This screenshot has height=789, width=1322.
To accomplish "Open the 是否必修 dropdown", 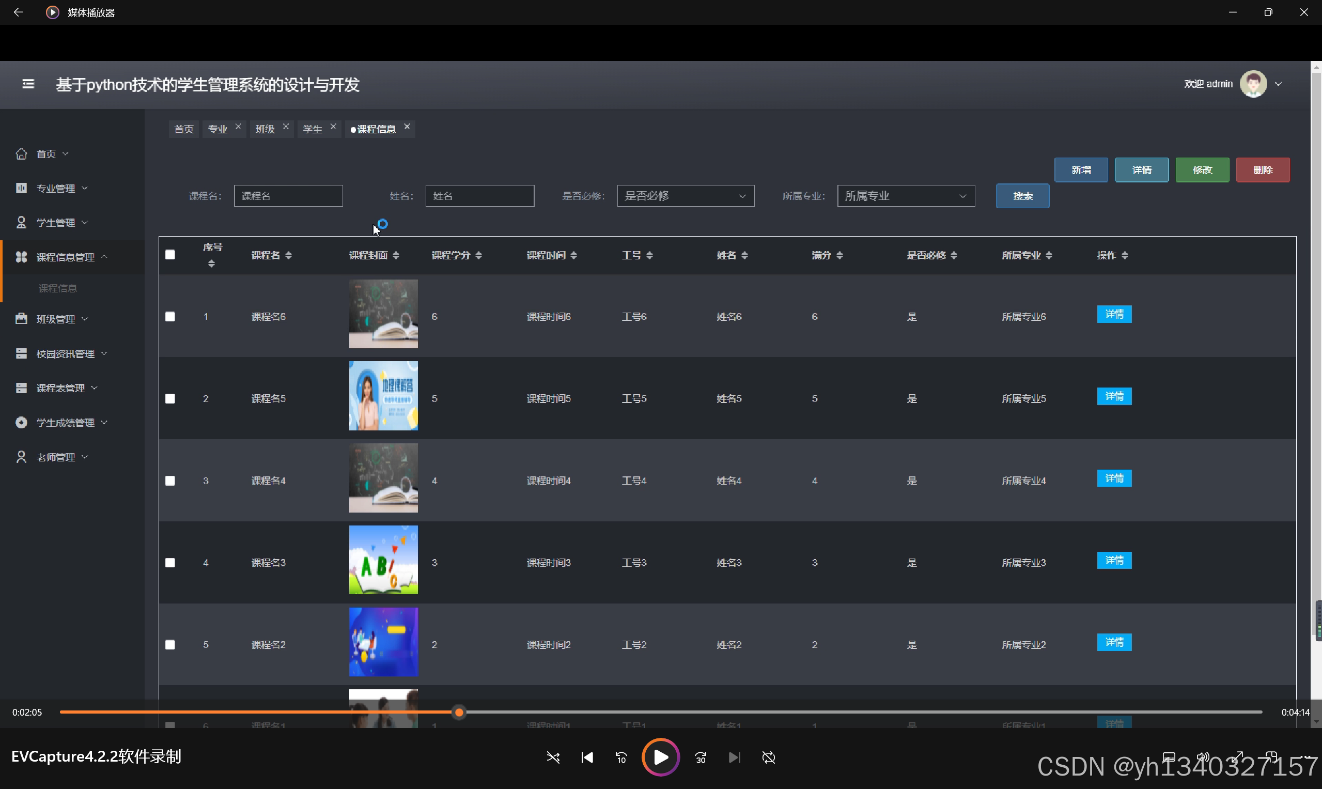I will coord(685,196).
